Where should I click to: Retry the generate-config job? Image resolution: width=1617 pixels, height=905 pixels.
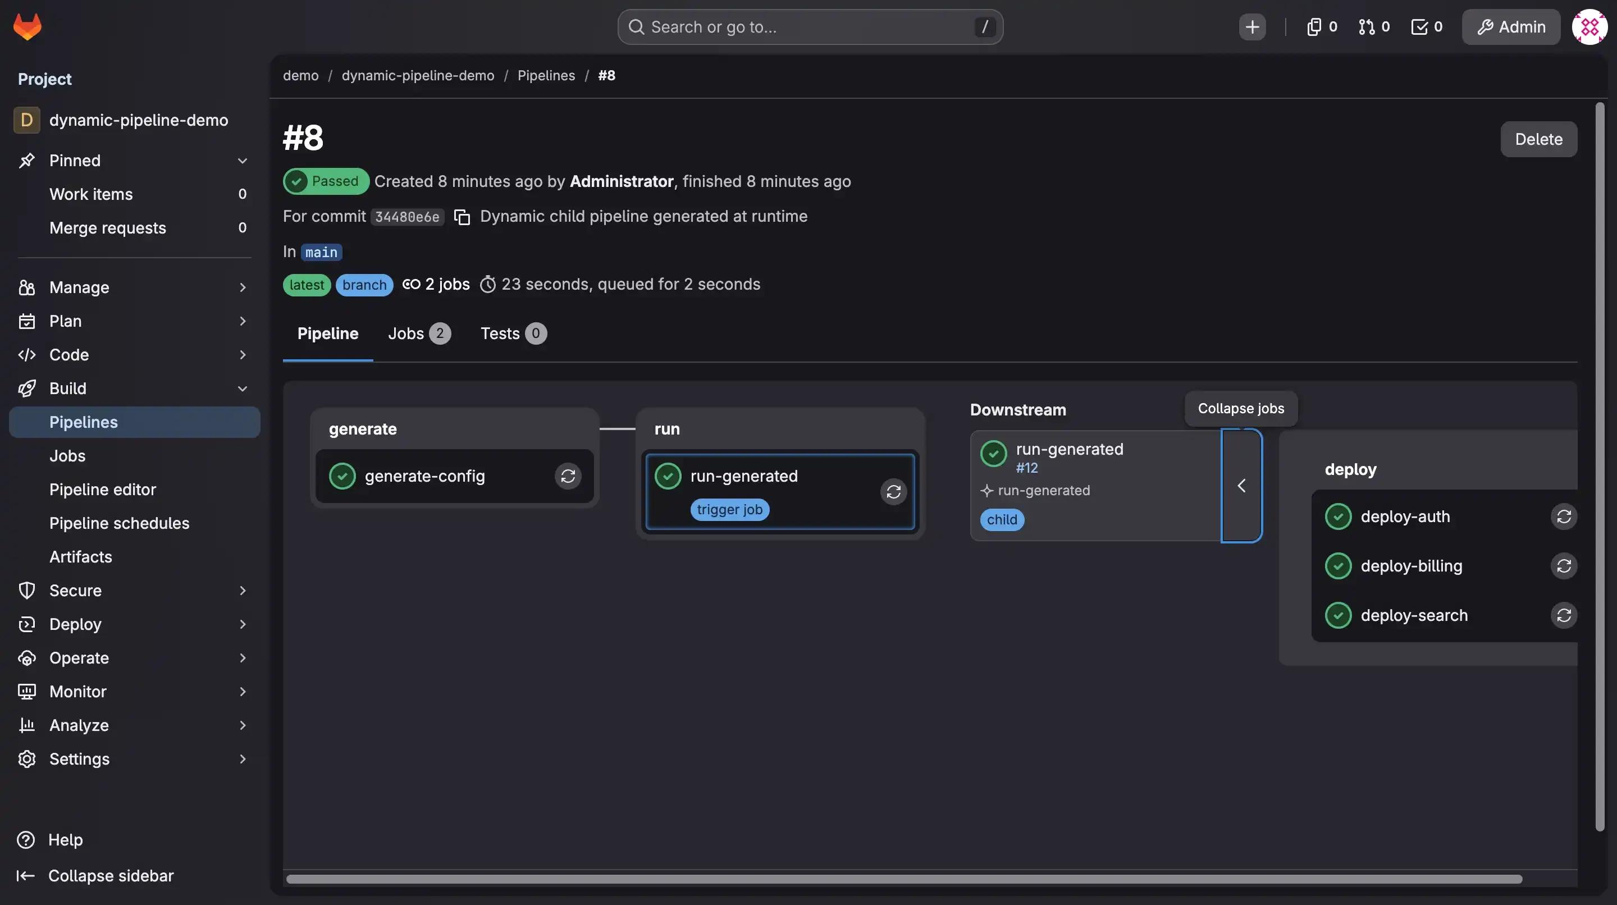(x=568, y=476)
